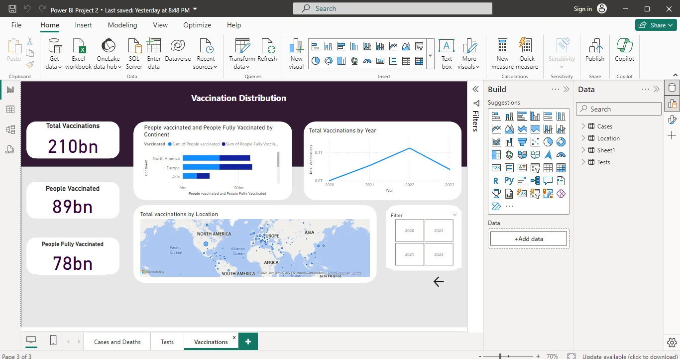Pick the ribbon chart in the Build pane

pyautogui.click(x=496, y=142)
